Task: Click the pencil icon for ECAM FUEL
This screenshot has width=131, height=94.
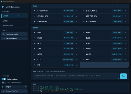Action: click(125, 43)
